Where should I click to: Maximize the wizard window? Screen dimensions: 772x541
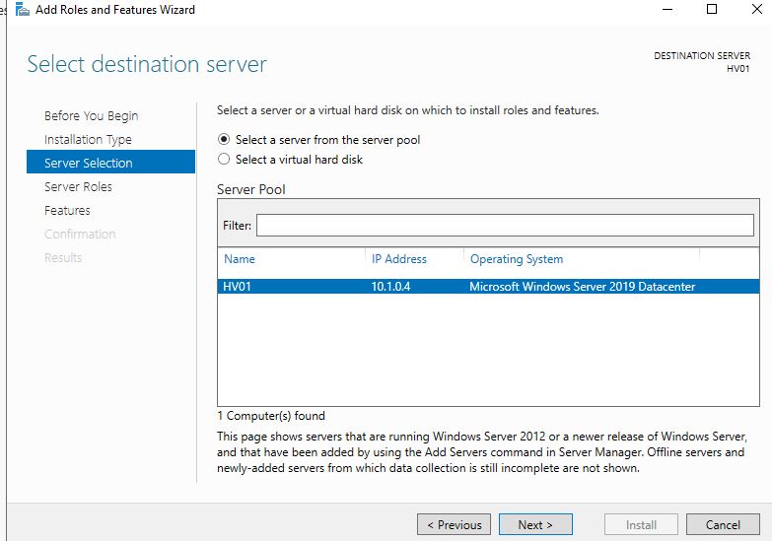712,10
